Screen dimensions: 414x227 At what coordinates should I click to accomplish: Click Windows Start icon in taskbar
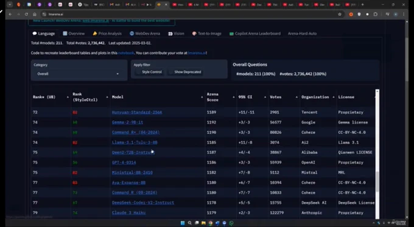[183, 223]
